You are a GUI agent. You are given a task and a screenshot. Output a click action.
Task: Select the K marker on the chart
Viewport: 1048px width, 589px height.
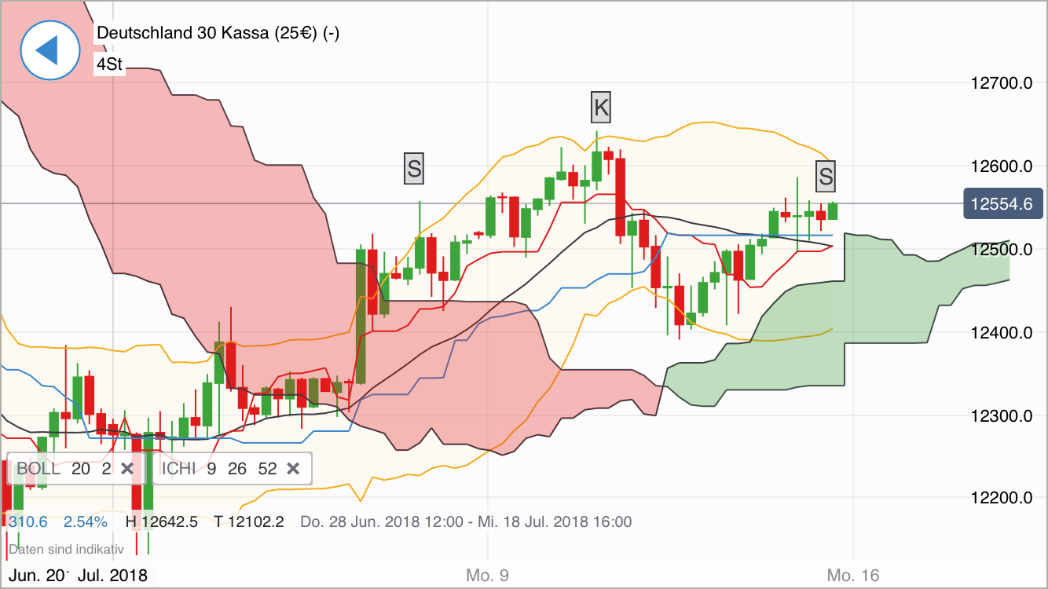601,108
